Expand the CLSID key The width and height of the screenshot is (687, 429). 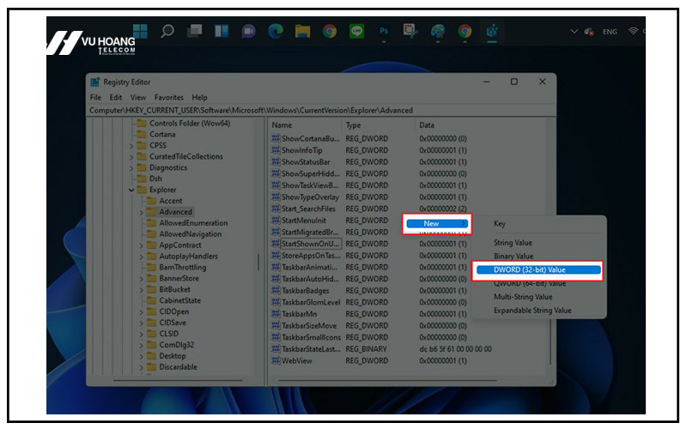click(141, 334)
